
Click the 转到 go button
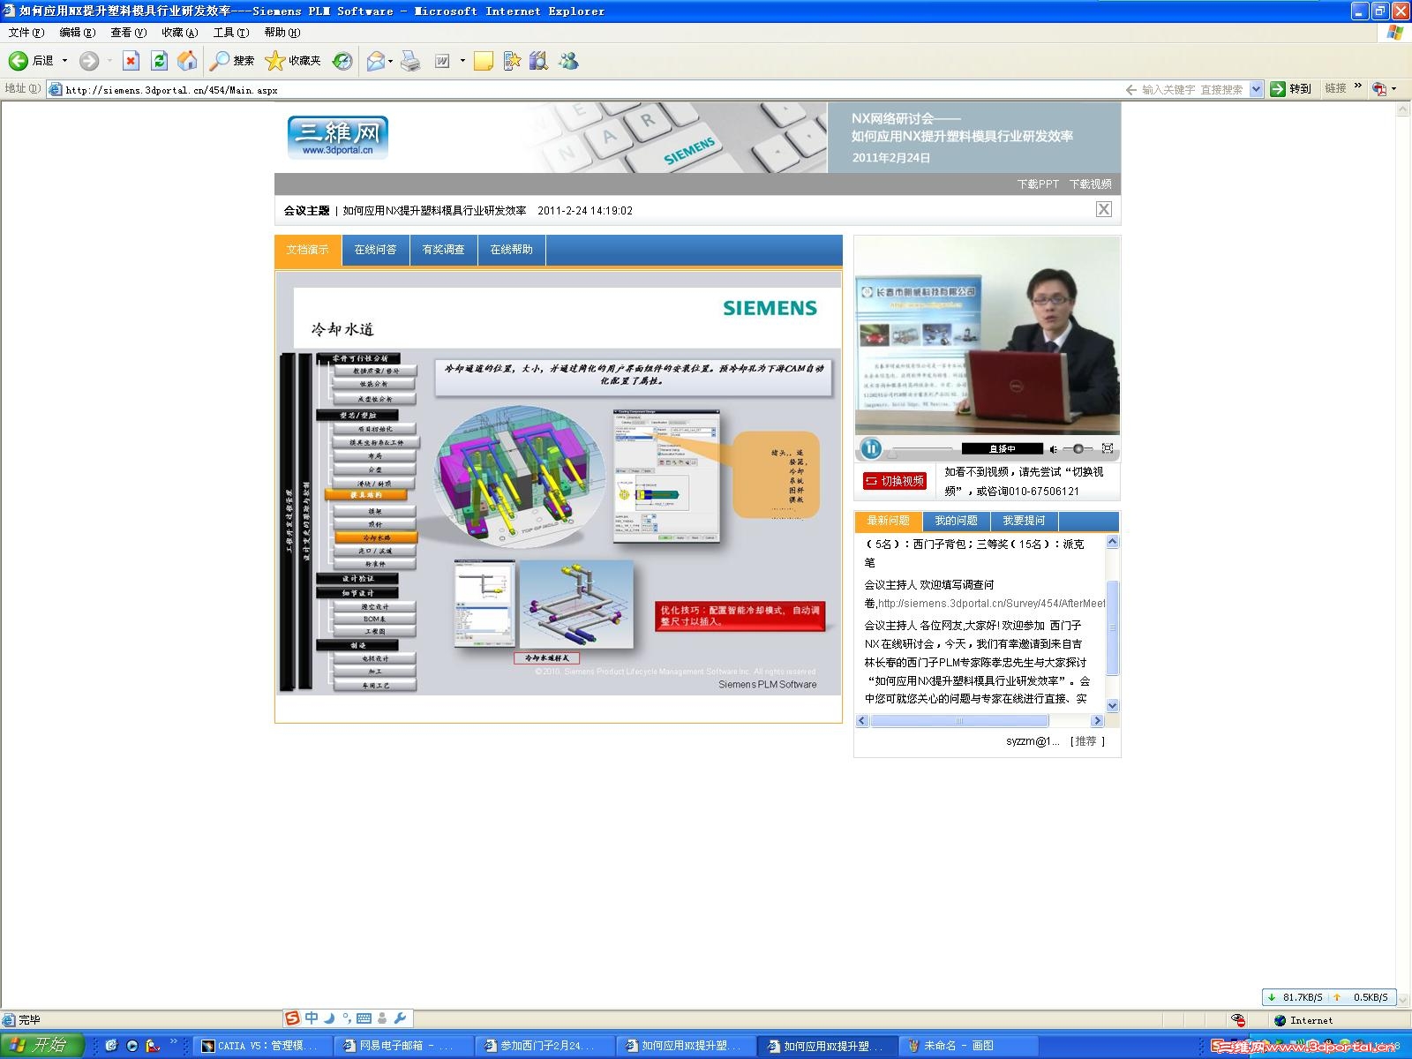pos(1291,89)
